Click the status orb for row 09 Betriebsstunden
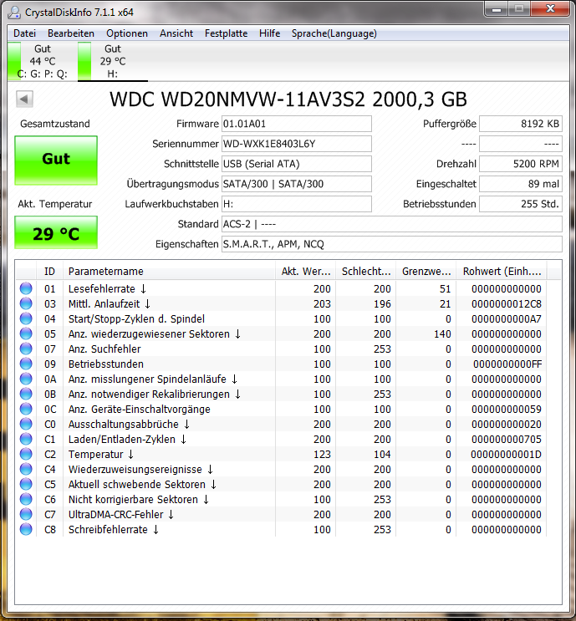Image resolution: width=576 pixels, height=621 pixels. tap(26, 364)
